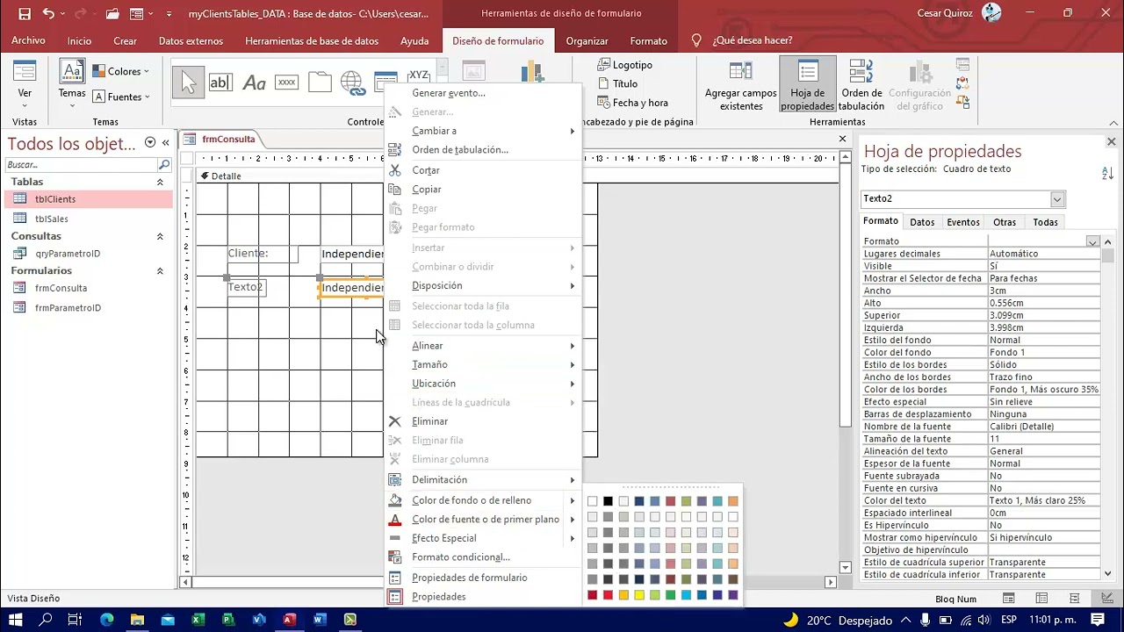Image resolution: width=1124 pixels, height=632 pixels.
Task: Click Agregar campos existentes button
Action: point(741,87)
